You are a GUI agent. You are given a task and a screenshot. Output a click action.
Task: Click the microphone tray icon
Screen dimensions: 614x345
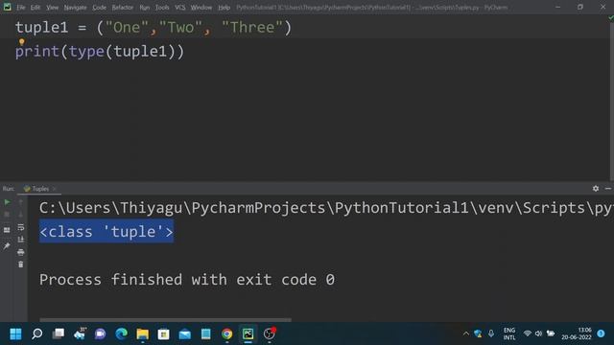pos(491,333)
